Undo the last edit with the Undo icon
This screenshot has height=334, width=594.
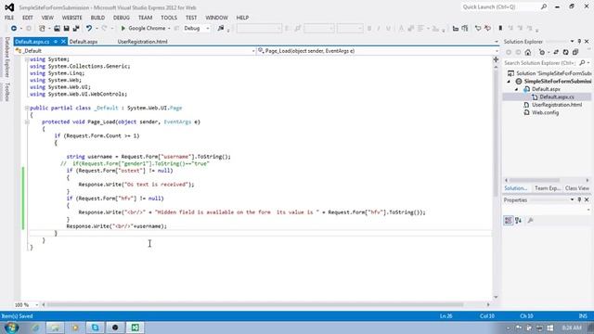click(89, 29)
